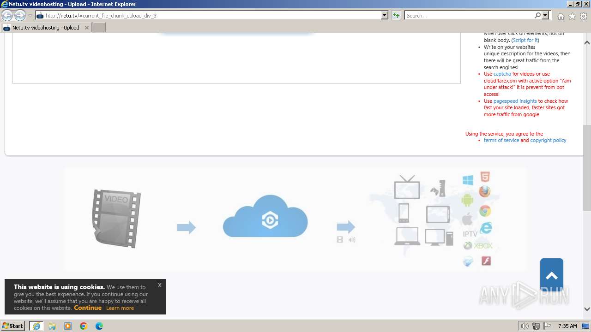Open the Favorites star icon

(572, 16)
